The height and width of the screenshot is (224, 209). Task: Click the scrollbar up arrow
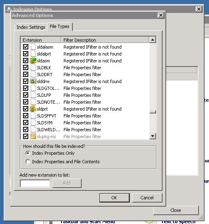click(x=152, y=40)
